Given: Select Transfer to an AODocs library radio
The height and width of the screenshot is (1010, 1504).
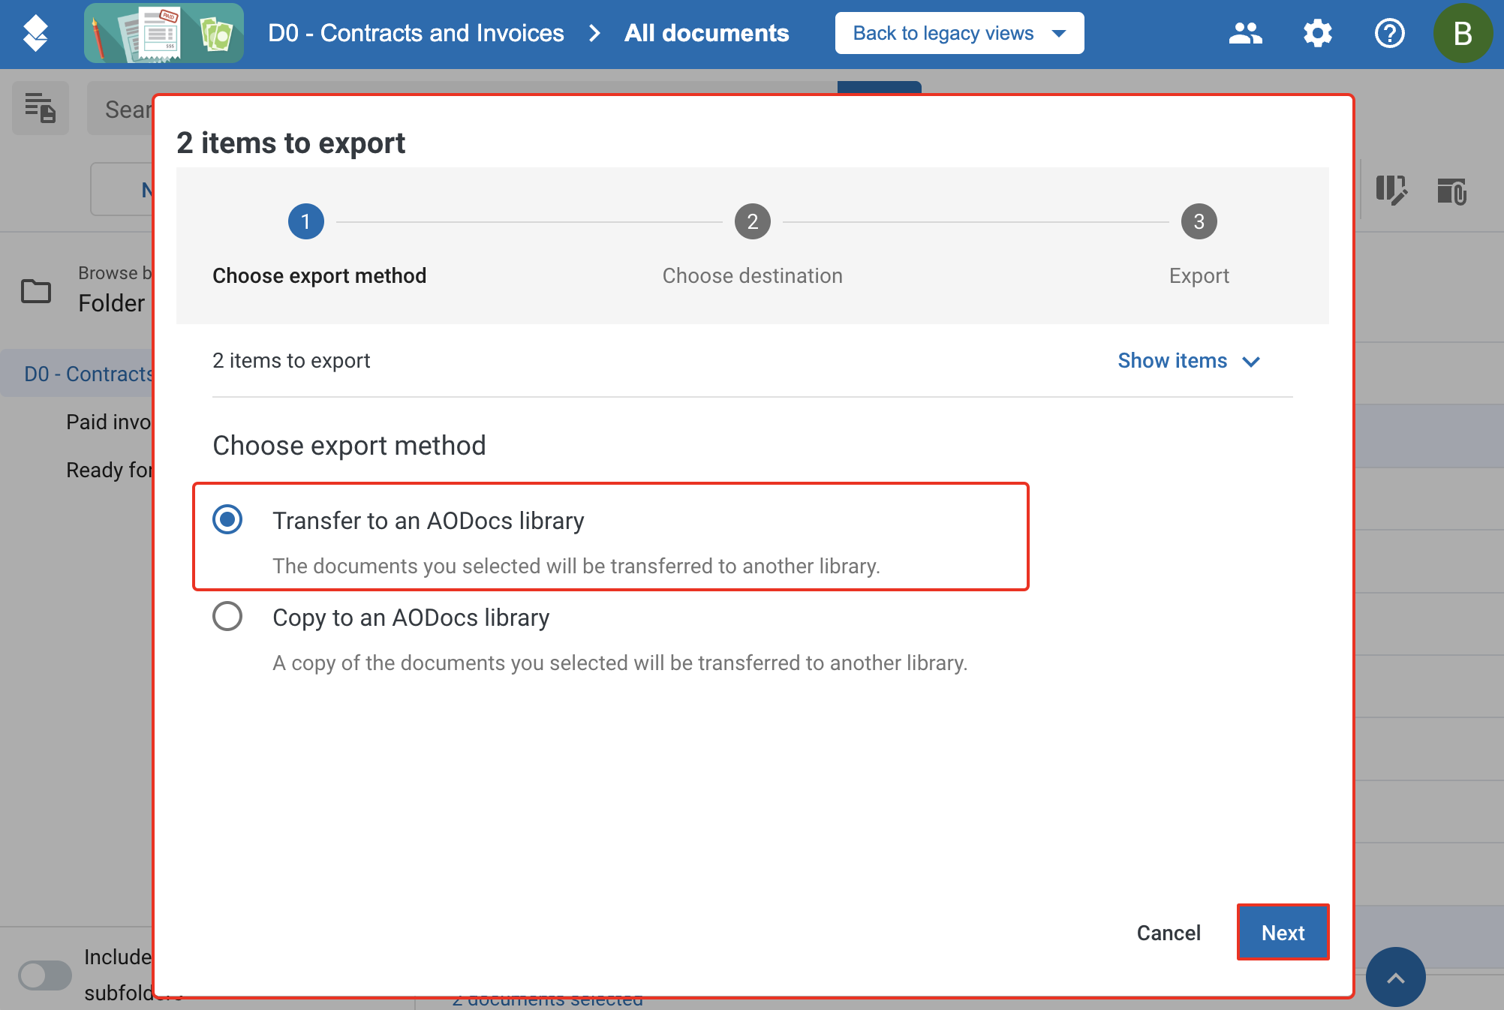Looking at the screenshot, I should click(x=227, y=519).
